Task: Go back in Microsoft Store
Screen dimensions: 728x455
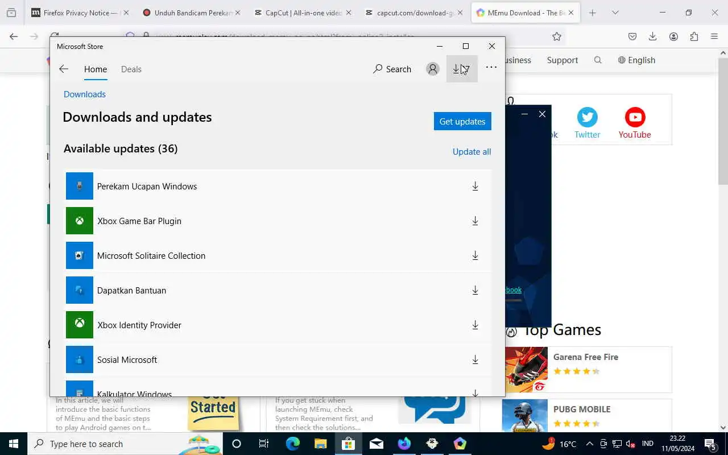Action: (x=64, y=69)
